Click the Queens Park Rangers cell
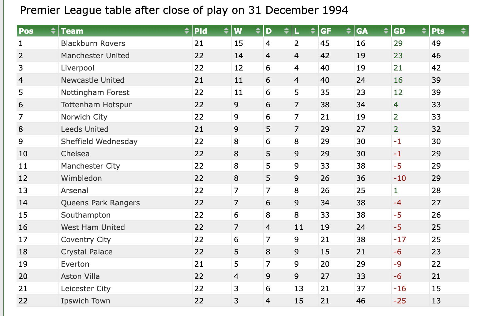This screenshot has width=480, height=316. 100,203
